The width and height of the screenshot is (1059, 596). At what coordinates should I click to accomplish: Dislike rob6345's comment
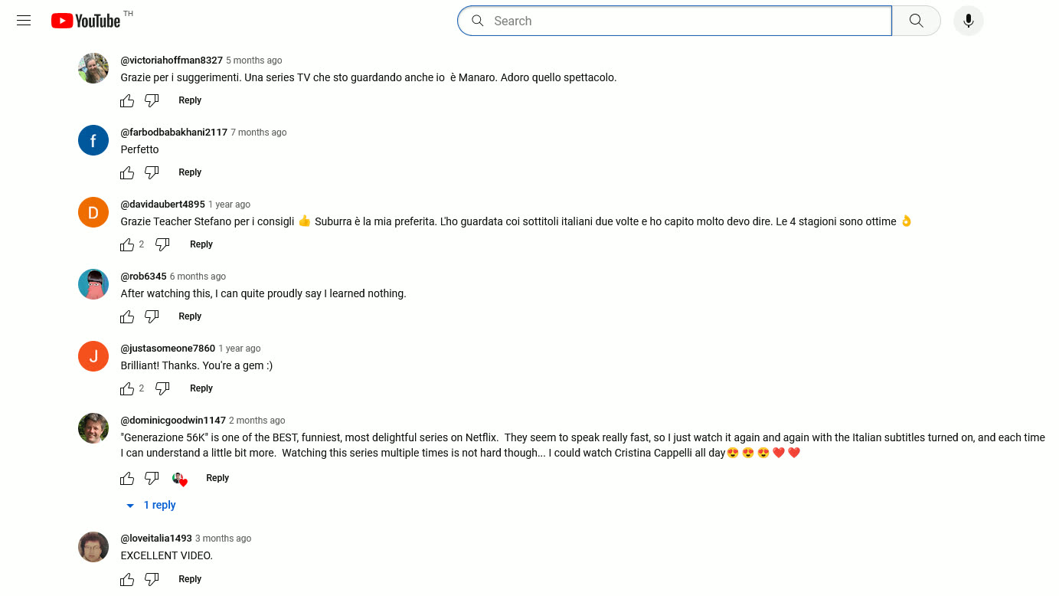click(x=152, y=316)
